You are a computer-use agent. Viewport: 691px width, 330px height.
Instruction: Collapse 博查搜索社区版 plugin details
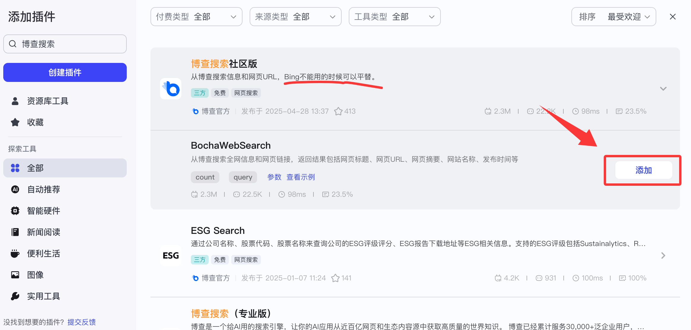point(663,89)
